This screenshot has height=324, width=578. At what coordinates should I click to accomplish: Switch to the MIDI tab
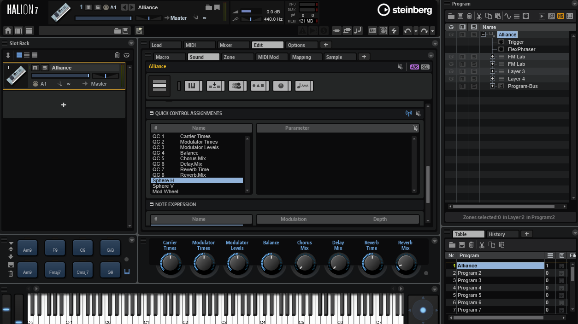199,45
